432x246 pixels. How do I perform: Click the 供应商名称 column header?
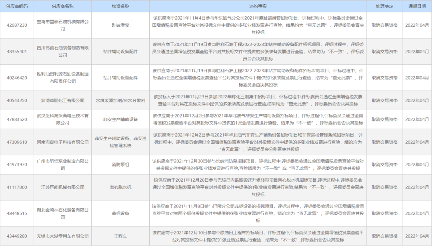[62, 6]
